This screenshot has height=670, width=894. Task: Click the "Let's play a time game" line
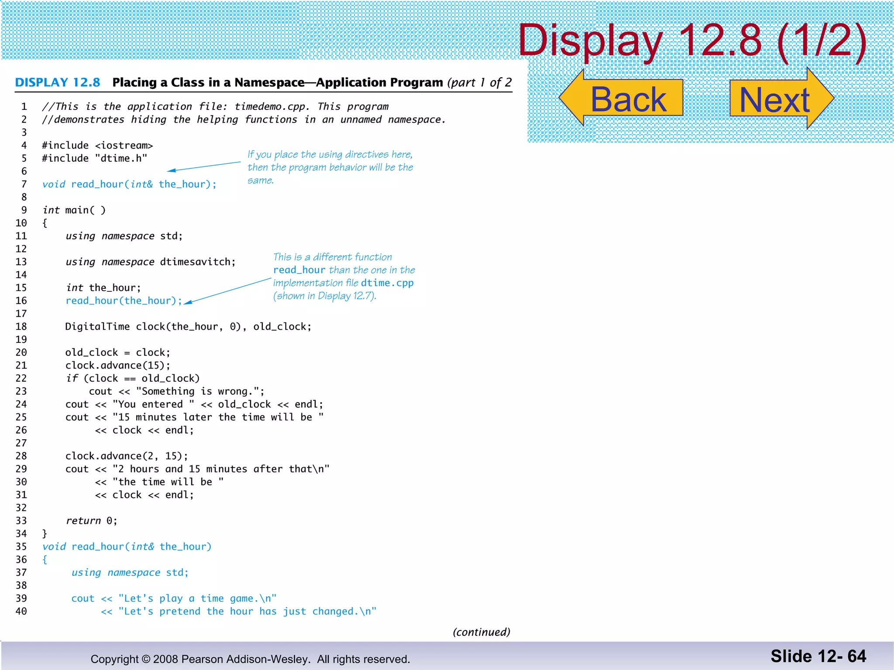point(174,598)
